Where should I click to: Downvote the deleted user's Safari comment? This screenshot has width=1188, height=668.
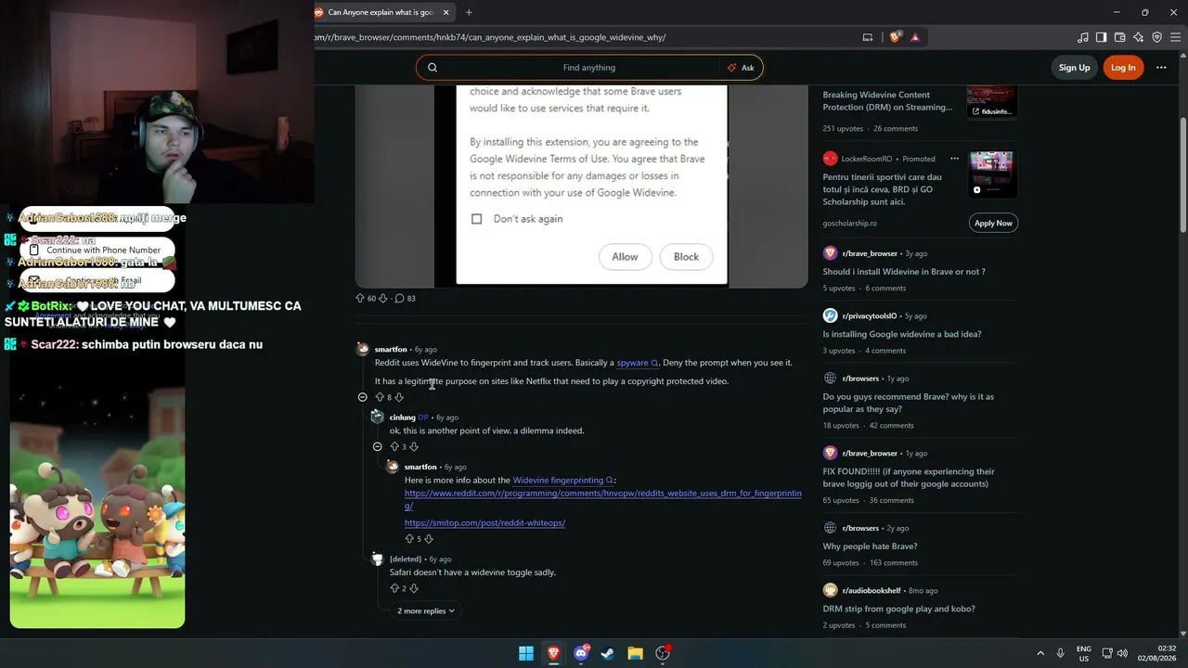pyautogui.click(x=414, y=588)
